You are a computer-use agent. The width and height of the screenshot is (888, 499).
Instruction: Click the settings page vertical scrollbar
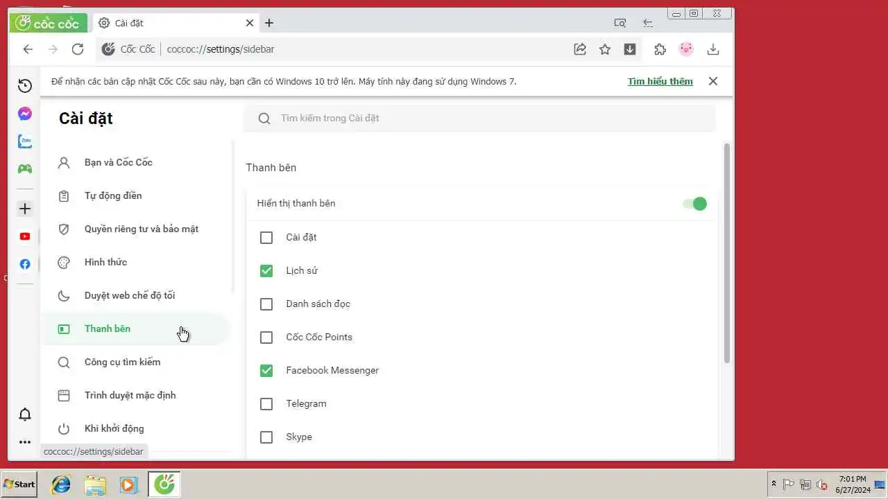click(x=726, y=253)
